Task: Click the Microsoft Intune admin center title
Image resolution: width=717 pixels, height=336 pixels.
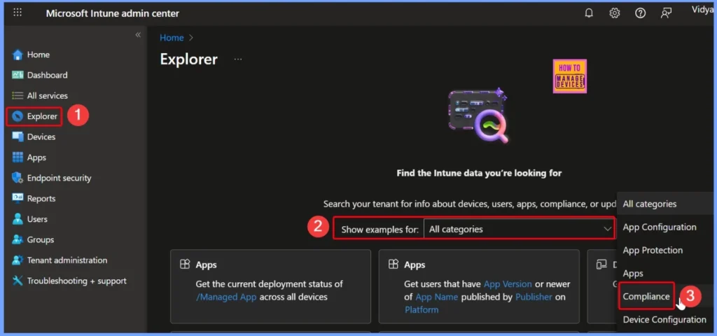Action: pyautogui.click(x=113, y=13)
